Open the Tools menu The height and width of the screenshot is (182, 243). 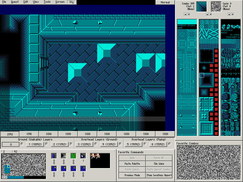(47, 2)
